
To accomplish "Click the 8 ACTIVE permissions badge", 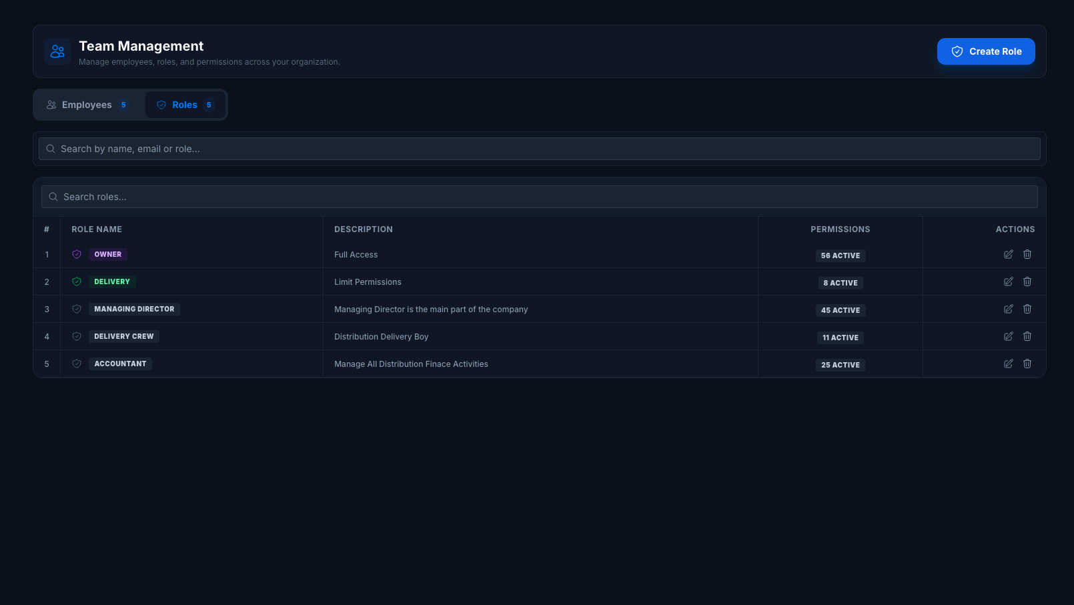I will [841, 283].
